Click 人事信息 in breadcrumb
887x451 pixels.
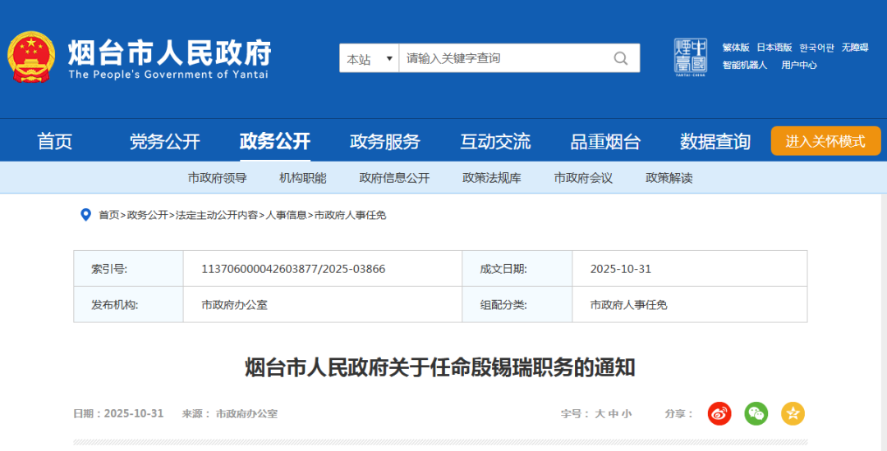(x=287, y=215)
